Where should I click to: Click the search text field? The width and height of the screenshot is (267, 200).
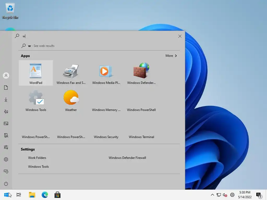tap(99, 36)
